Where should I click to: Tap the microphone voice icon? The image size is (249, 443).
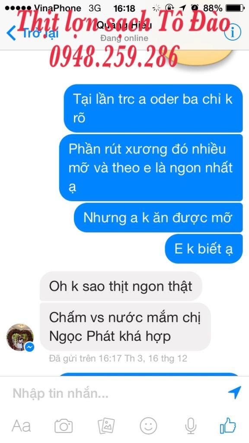[191, 426]
